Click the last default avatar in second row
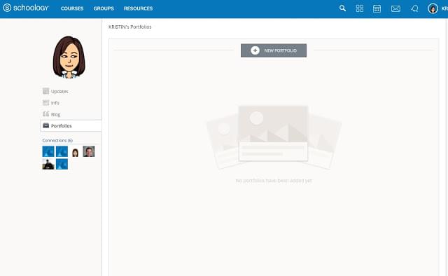 tap(62, 164)
